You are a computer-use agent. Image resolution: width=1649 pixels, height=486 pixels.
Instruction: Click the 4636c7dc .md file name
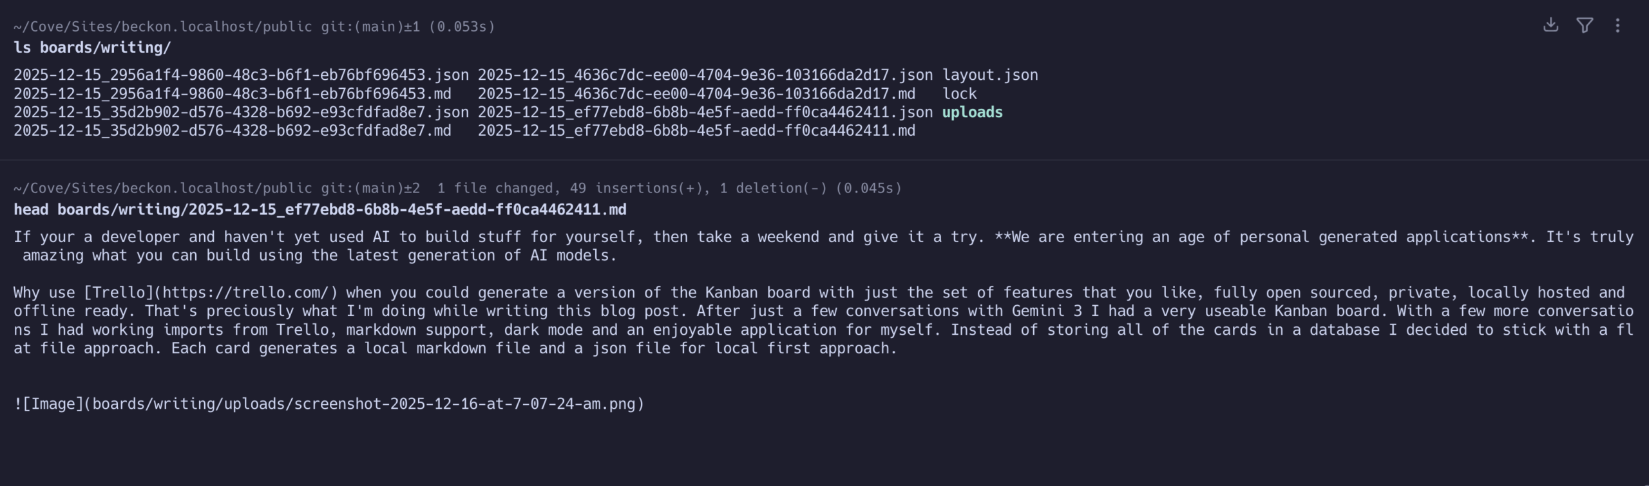tap(696, 94)
